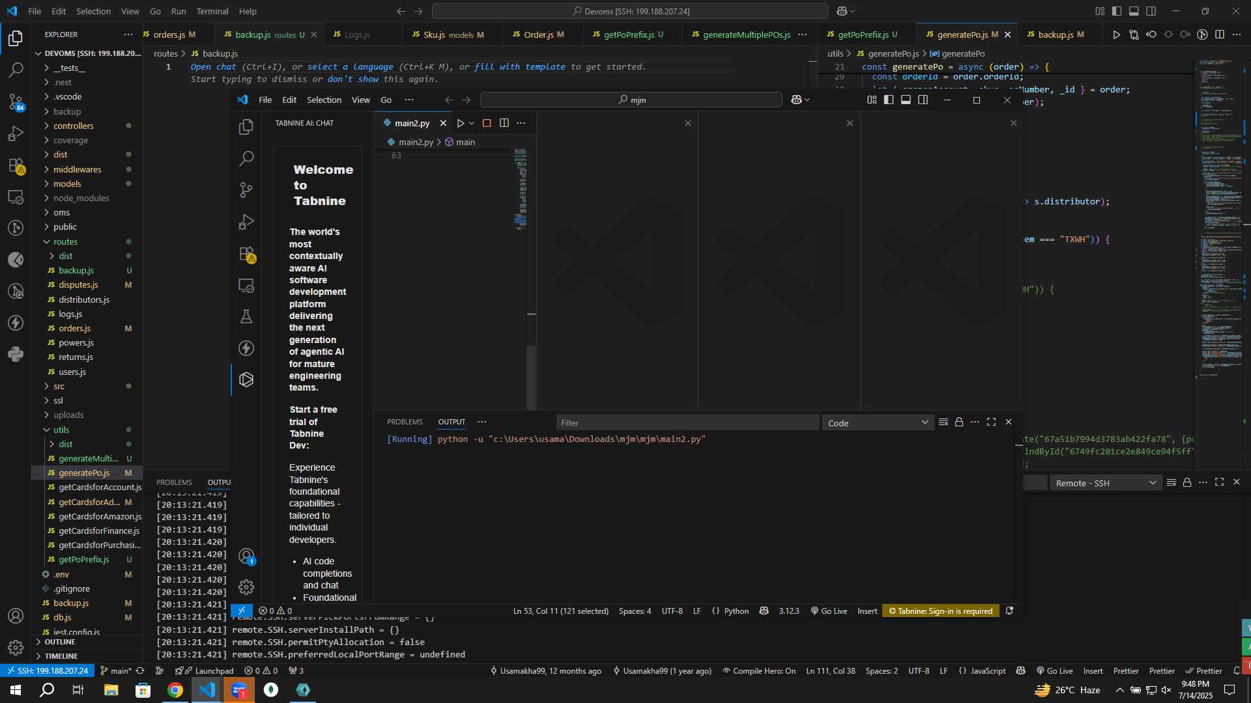Switch to generateMultiplePOs.js tab
This screenshot has height=703, width=1251.
coord(746,34)
